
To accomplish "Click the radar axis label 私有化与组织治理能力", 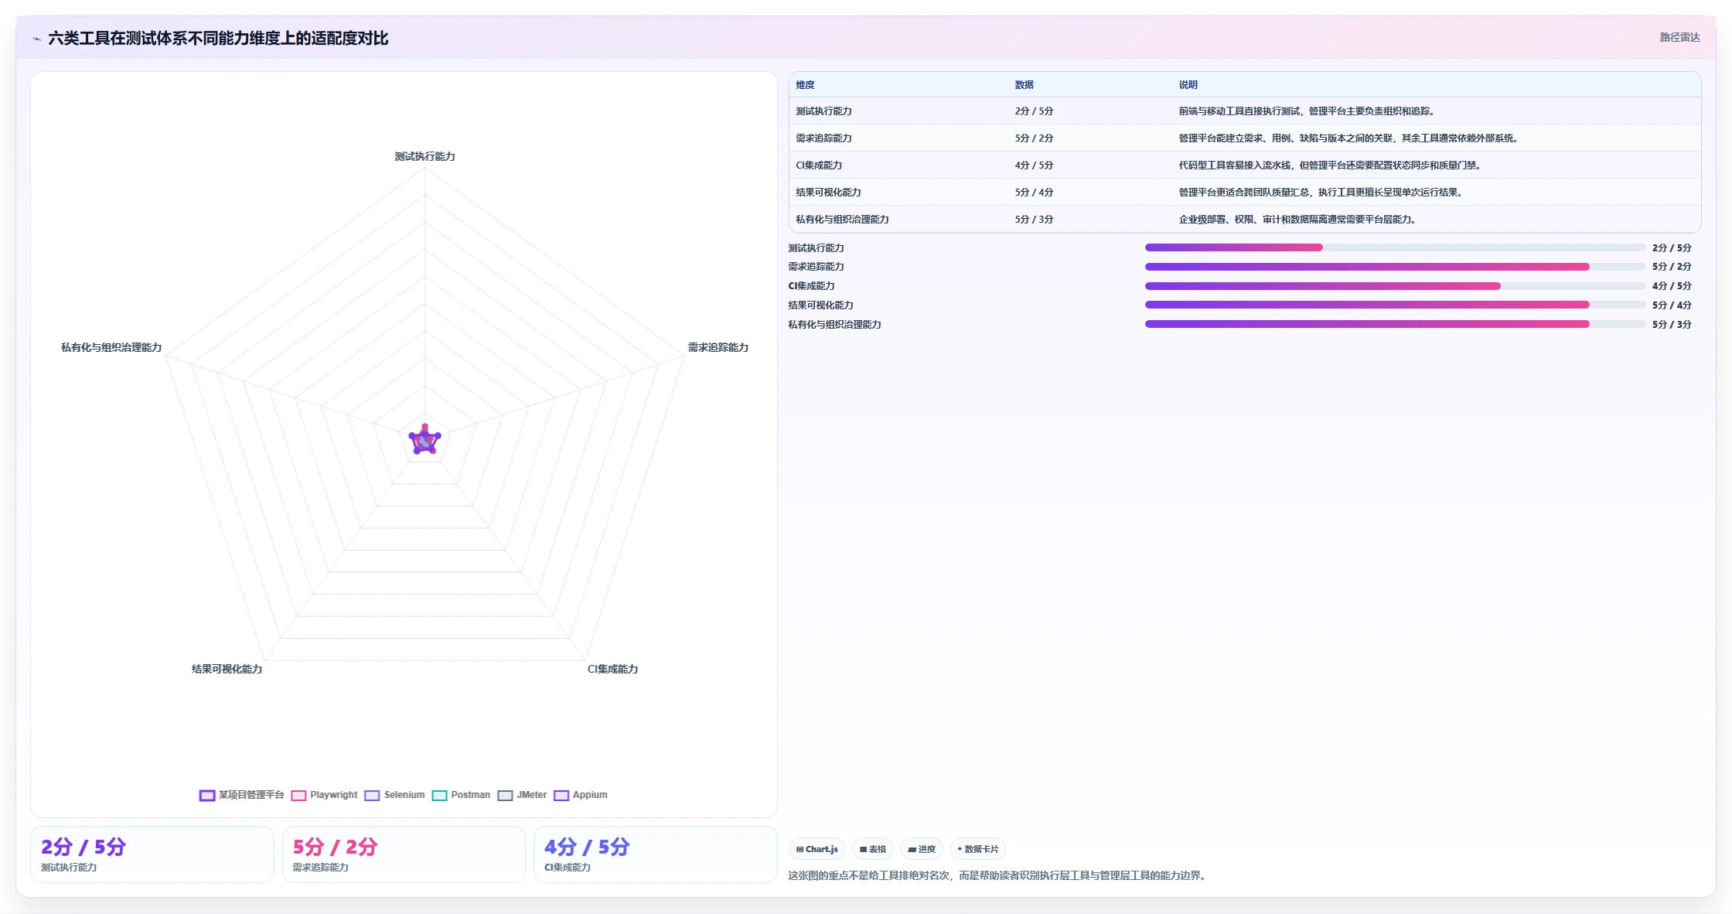I will pyautogui.click(x=111, y=347).
